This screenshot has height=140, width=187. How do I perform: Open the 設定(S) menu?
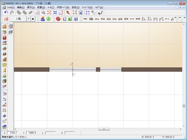(76, 7)
